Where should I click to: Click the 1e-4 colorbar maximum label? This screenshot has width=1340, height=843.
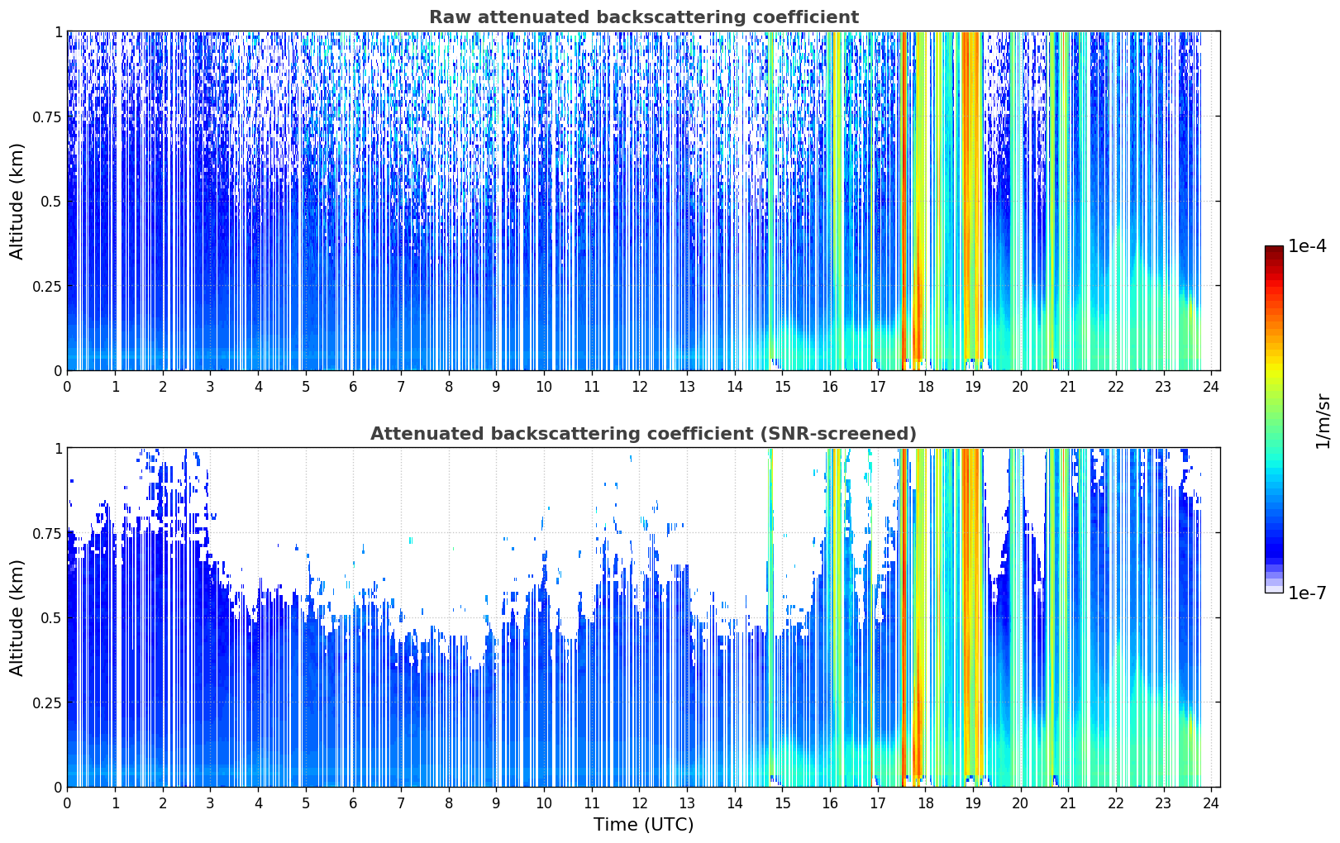coord(1307,246)
